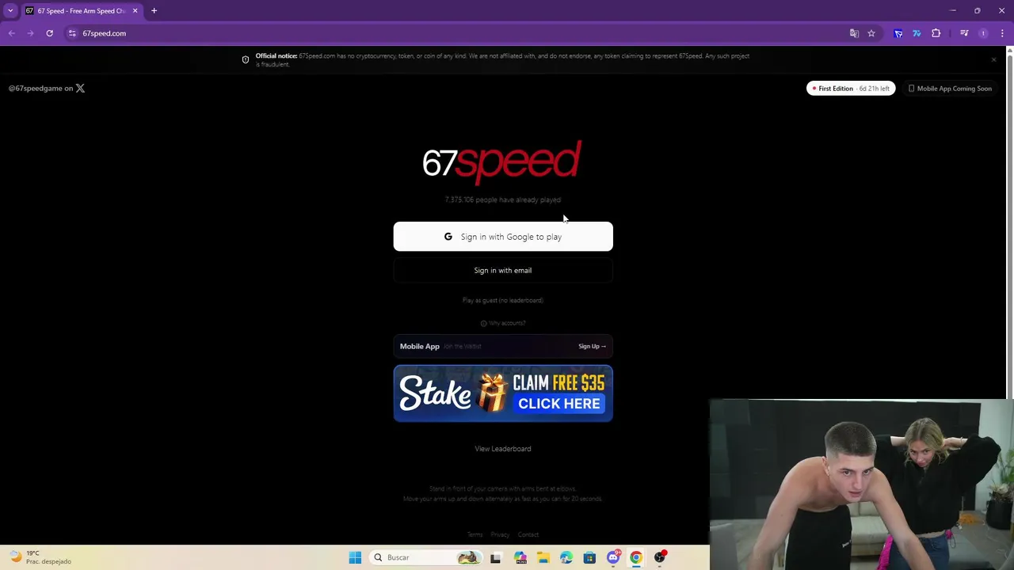1014x570 pixels.
Task: Click Sign Up for the Mobile App
Action: pyautogui.click(x=592, y=346)
